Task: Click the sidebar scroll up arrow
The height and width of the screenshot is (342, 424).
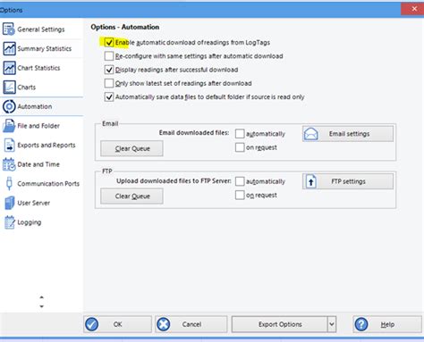Action: click(x=42, y=297)
